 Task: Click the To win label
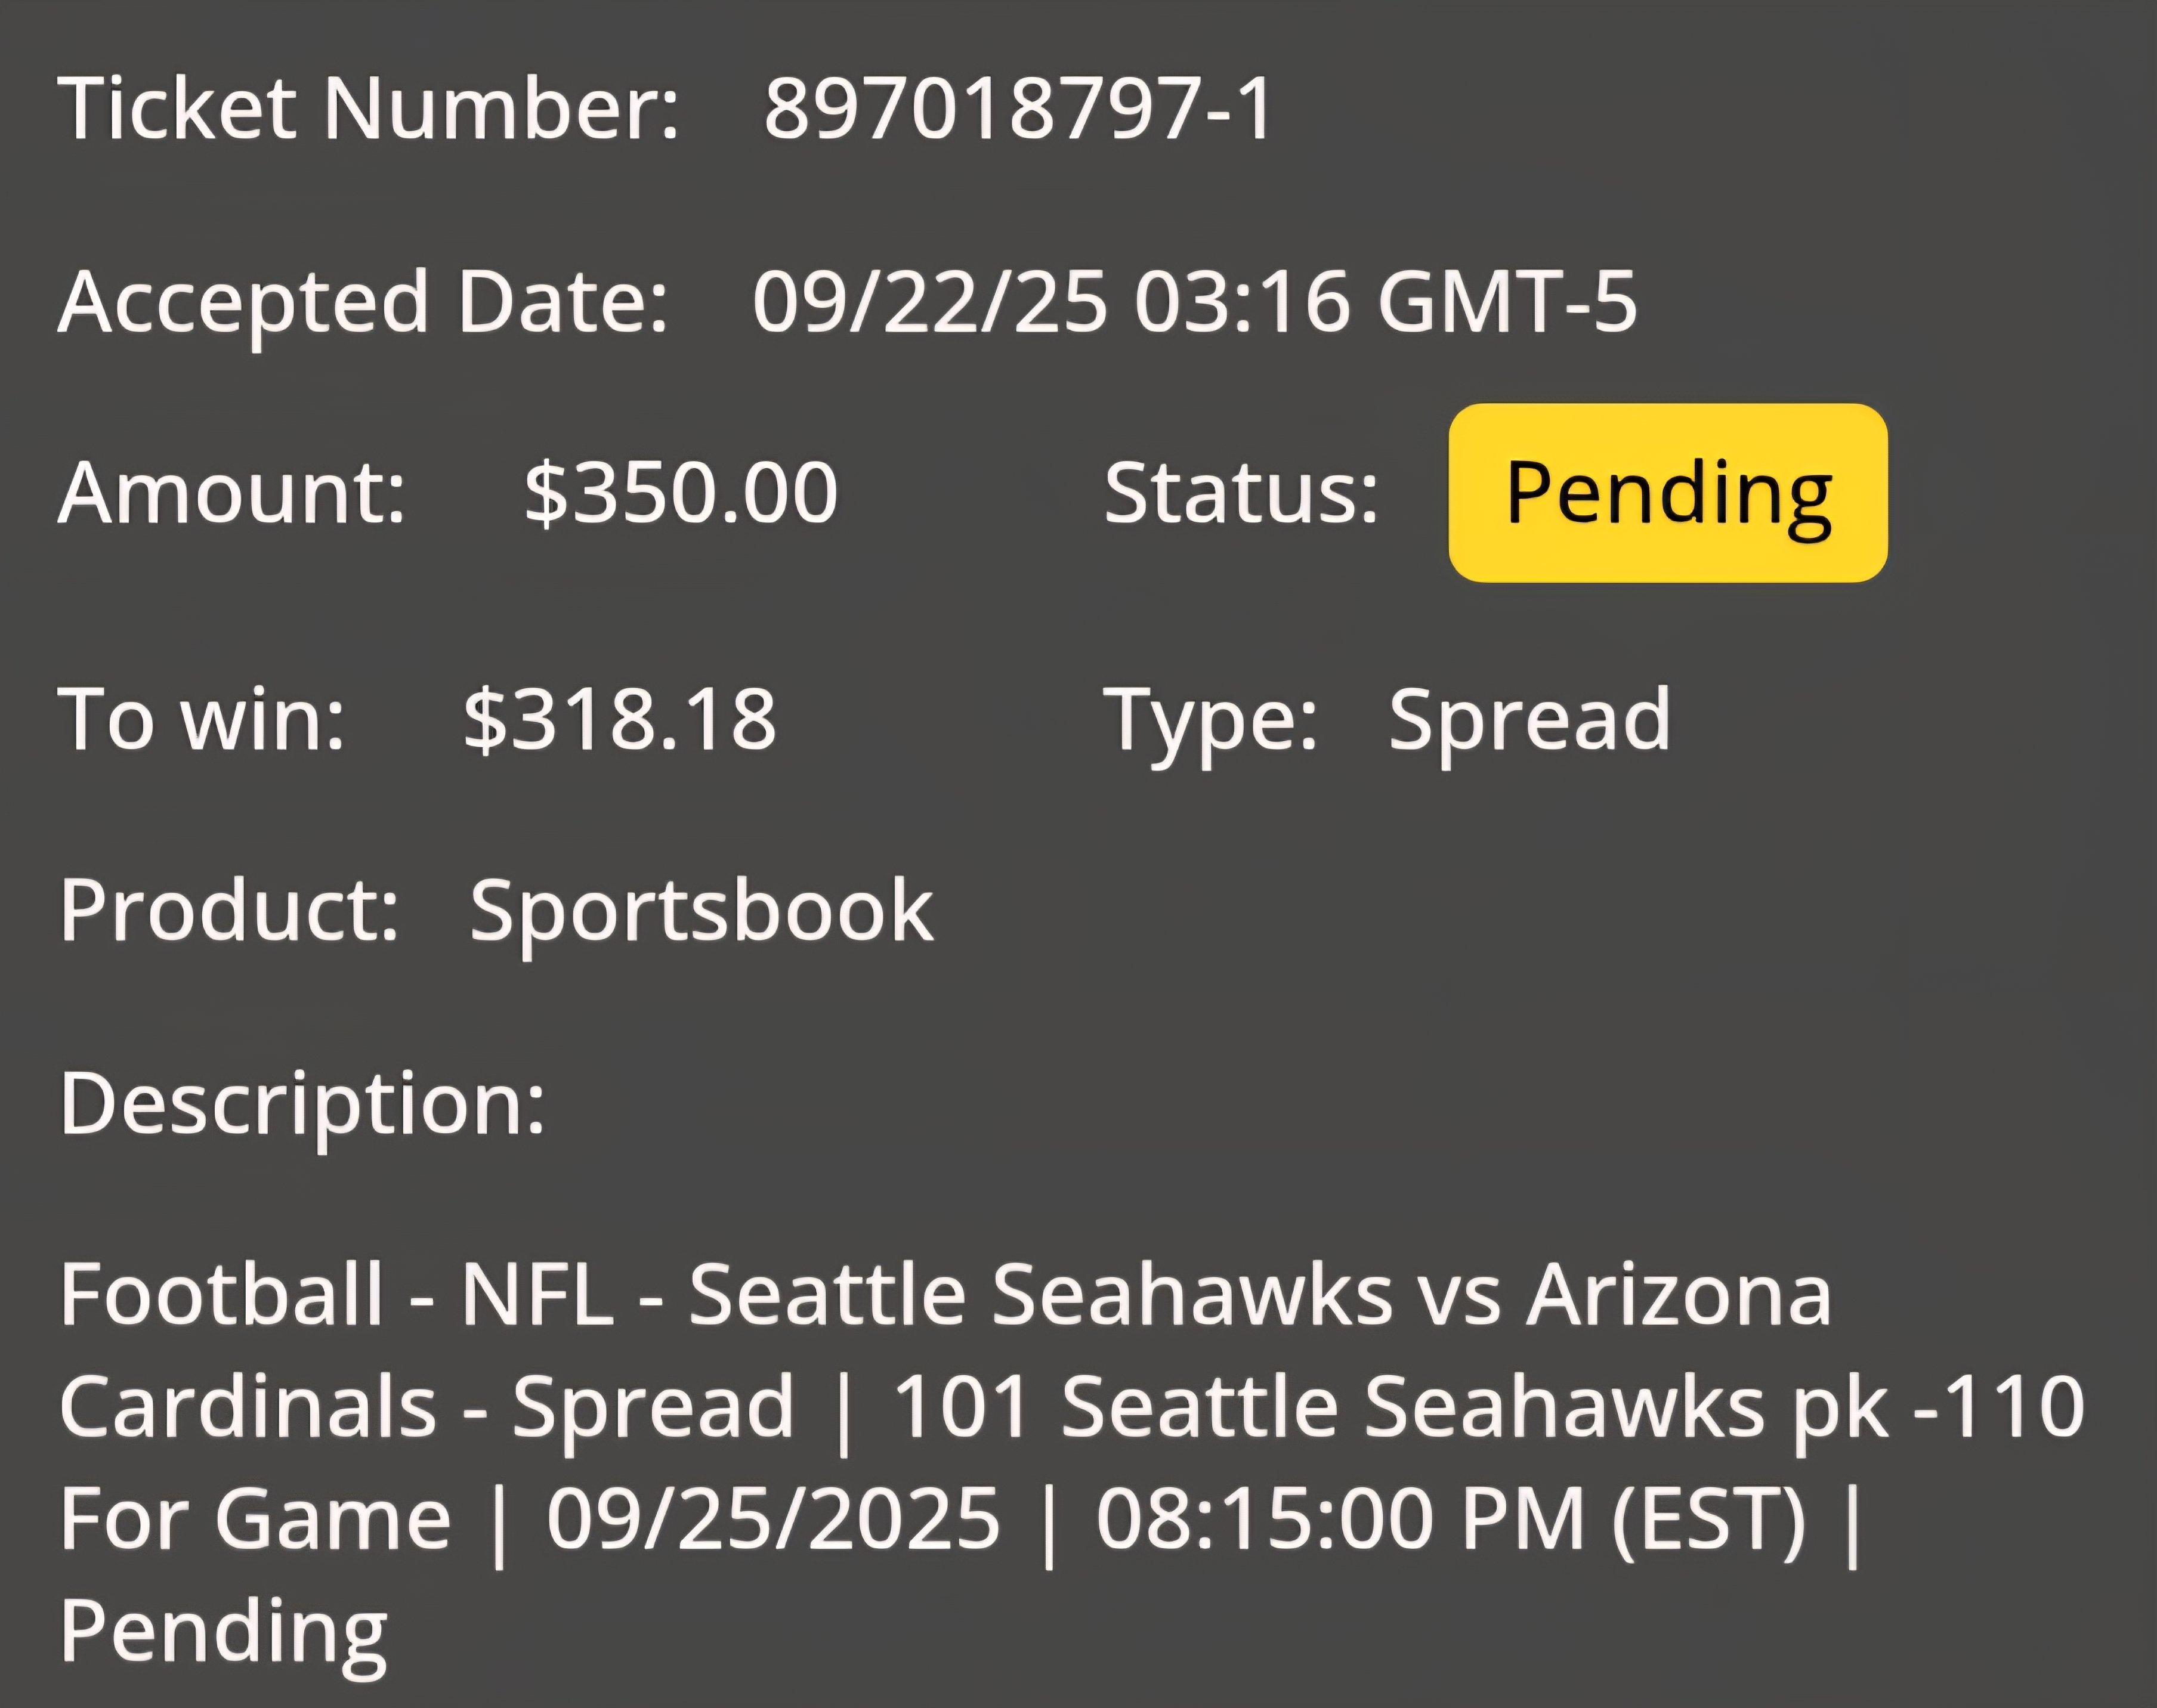pos(202,718)
